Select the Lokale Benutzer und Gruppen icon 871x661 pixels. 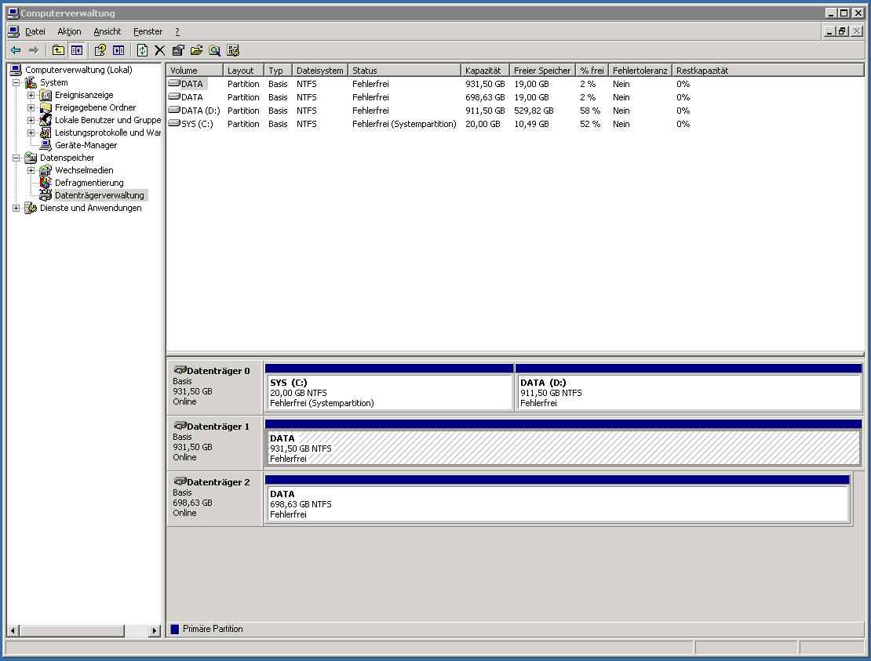point(46,120)
